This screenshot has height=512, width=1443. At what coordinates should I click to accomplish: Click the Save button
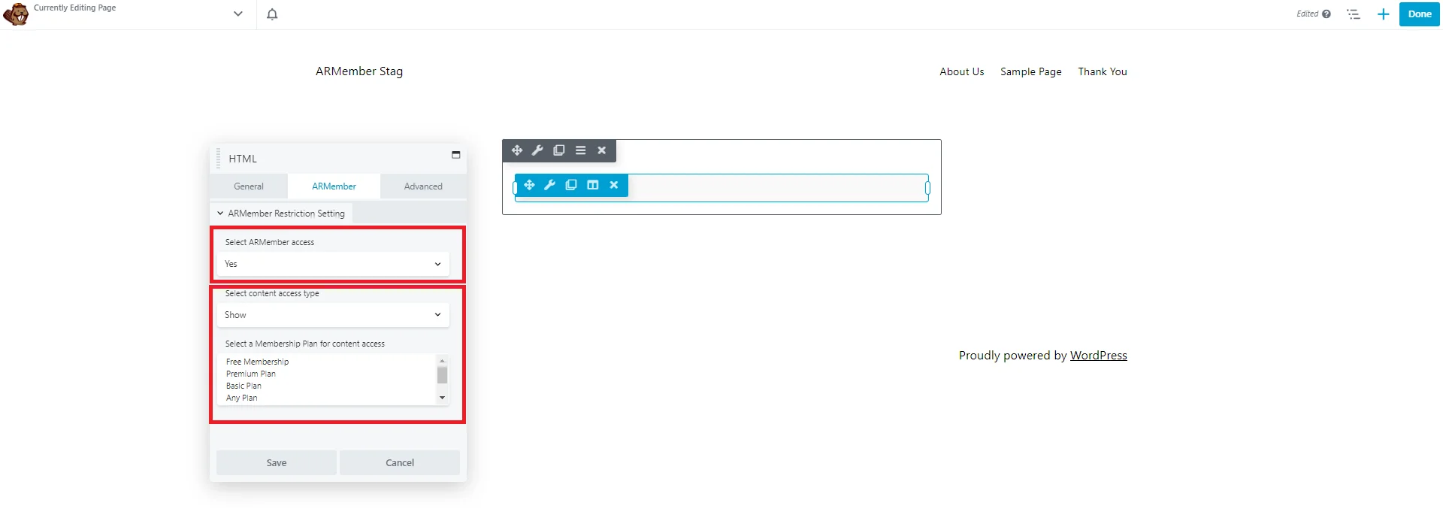coord(276,463)
